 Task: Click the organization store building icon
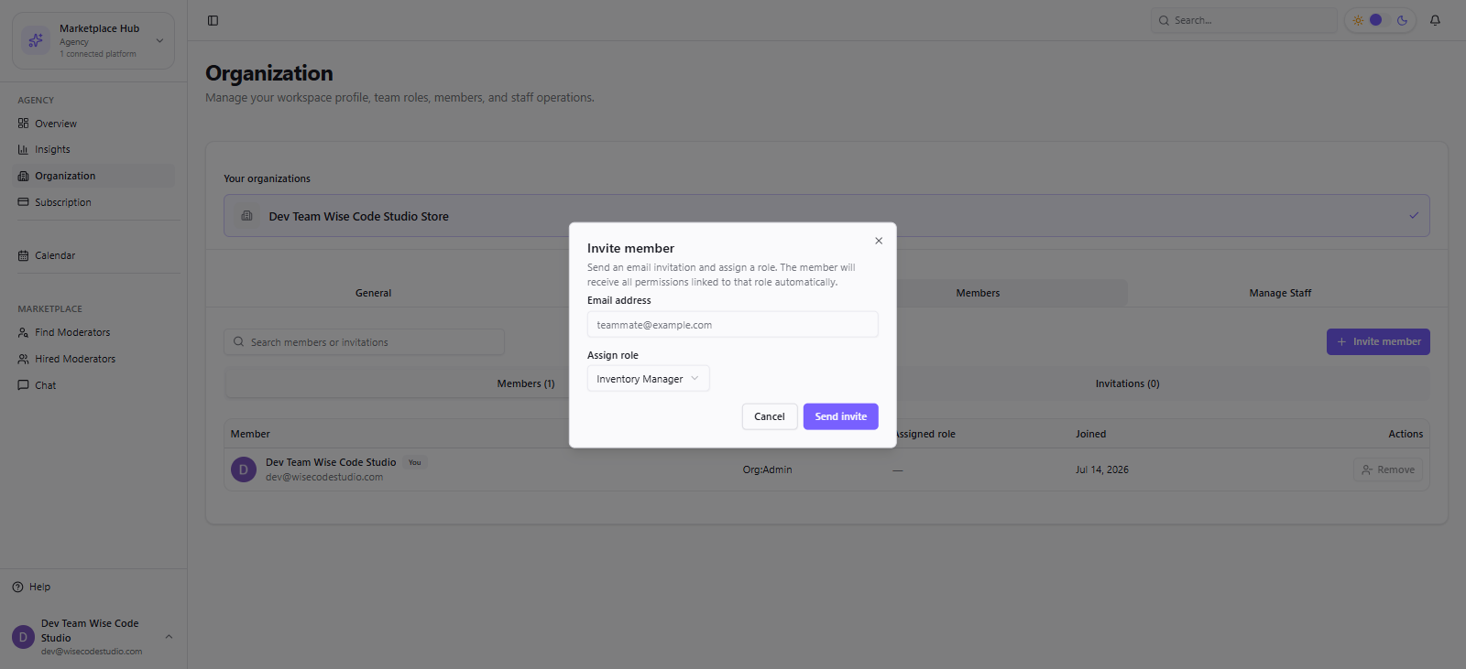click(x=246, y=216)
